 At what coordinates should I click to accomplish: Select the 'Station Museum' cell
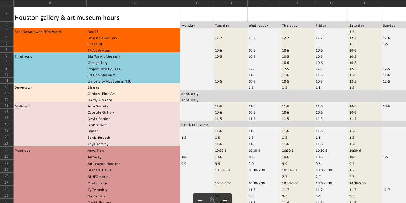133,74
